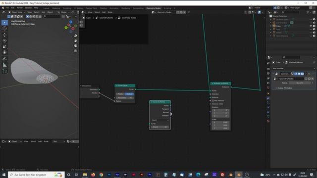Collapse the Curve to Points node
The height and width of the screenshot is (178, 317).
[x=152, y=102]
